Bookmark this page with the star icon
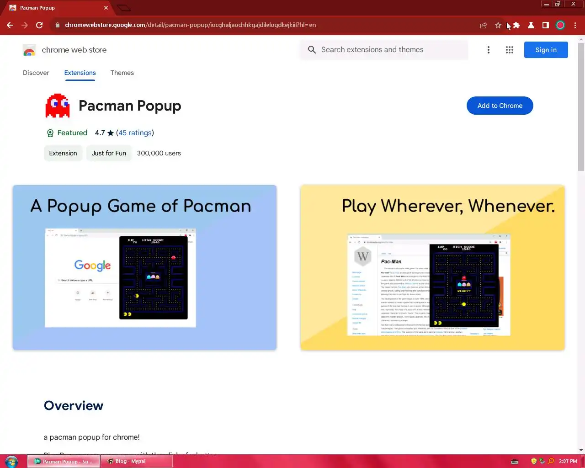Image resolution: width=585 pixels, height=468 pixels. click(x=498, y=25)
